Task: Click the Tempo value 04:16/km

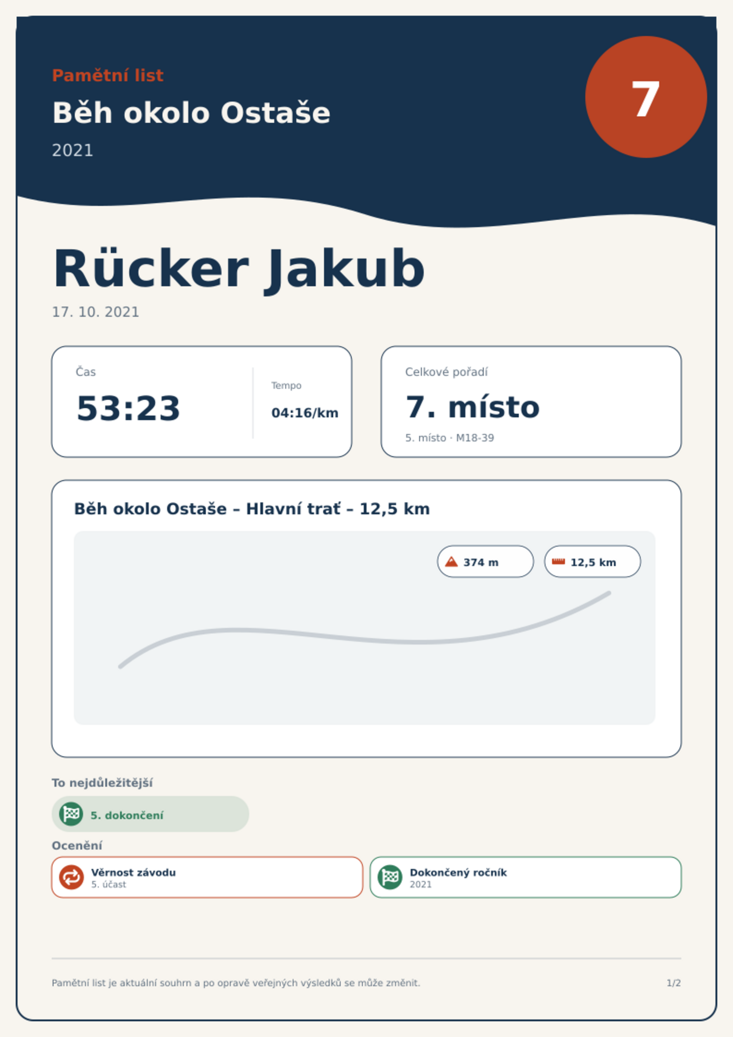Action: point(305,413)
